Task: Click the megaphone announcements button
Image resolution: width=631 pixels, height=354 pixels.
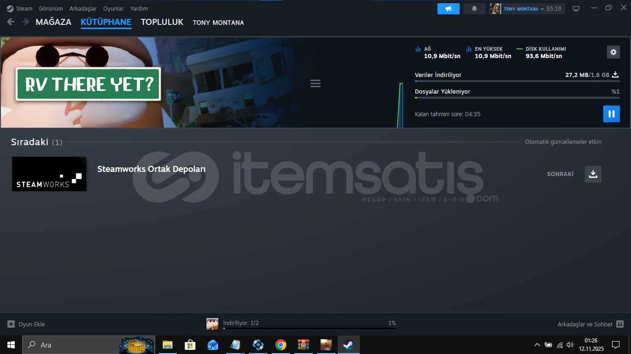Action: [449, 9]
